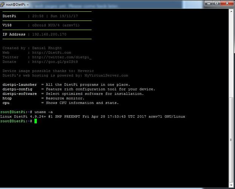Viewport: 235px width, 189px height.
Task: Click the http://goo.gl/pzISt9 donate URL
Action: pyautogui.click(x=55, y=62)
